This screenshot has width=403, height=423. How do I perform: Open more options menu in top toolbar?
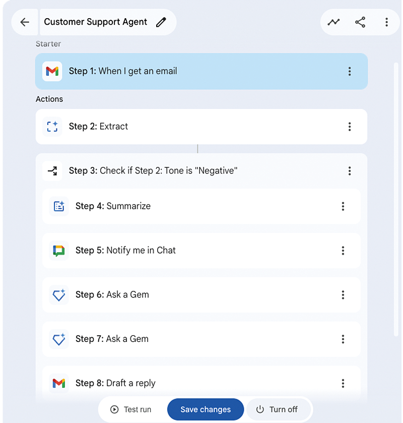point(386,22)
